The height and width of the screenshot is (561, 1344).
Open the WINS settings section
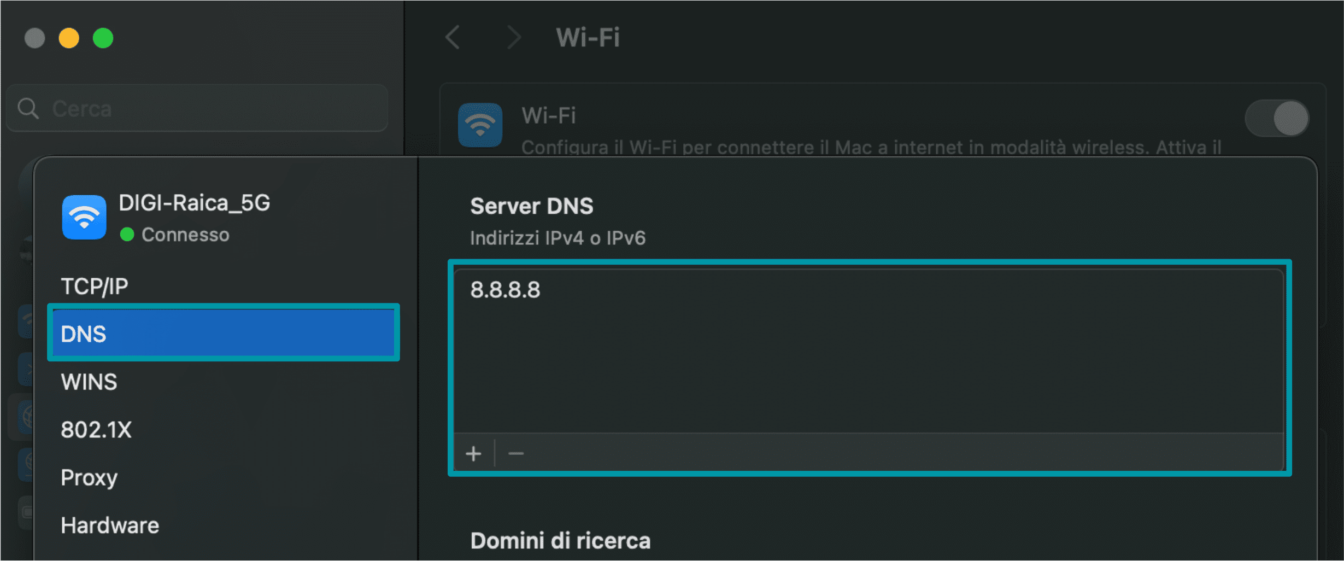(x=89, y=382)
